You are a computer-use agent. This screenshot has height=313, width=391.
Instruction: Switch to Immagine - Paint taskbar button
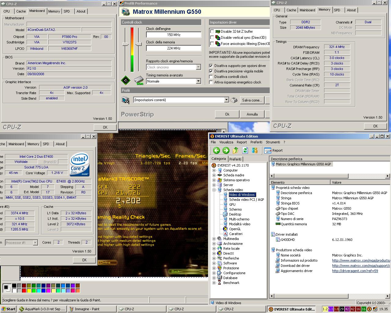coord(92,309)
